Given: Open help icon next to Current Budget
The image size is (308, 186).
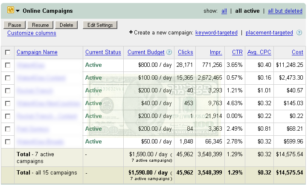Looking at the screenshot, I should click(x=169, y=52).
